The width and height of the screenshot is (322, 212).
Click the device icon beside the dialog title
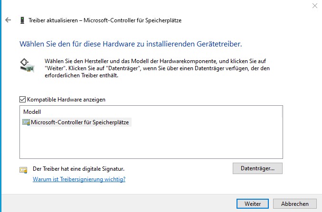(x=22, y=20)
